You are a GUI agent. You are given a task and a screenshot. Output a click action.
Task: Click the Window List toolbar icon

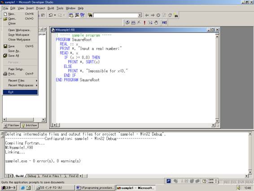[x=83, y=15]
